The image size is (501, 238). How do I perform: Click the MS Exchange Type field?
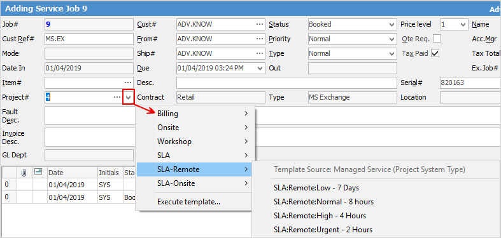pyautogui.click(x=353, y=98)
